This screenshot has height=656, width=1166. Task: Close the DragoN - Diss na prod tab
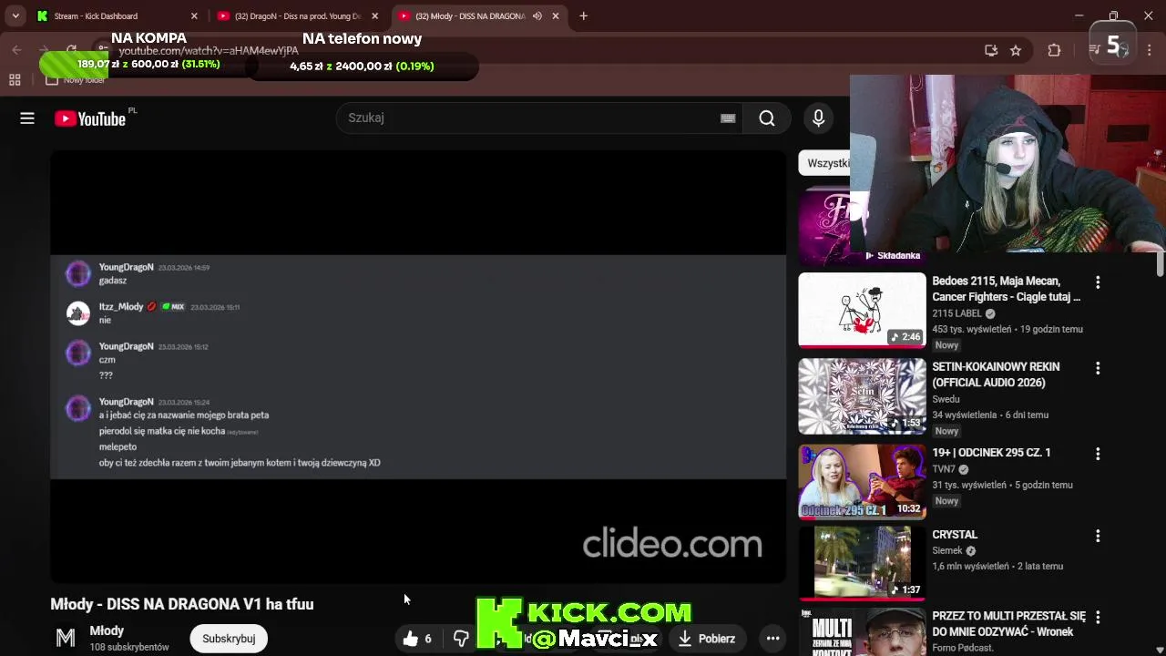[374, 16]
